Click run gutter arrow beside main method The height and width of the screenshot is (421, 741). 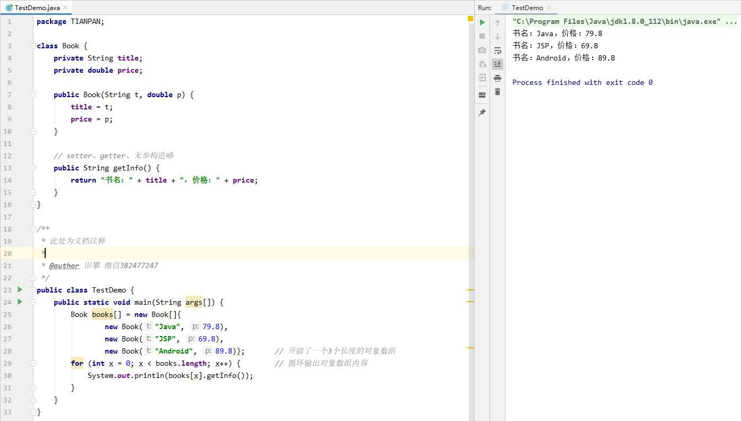20,302
